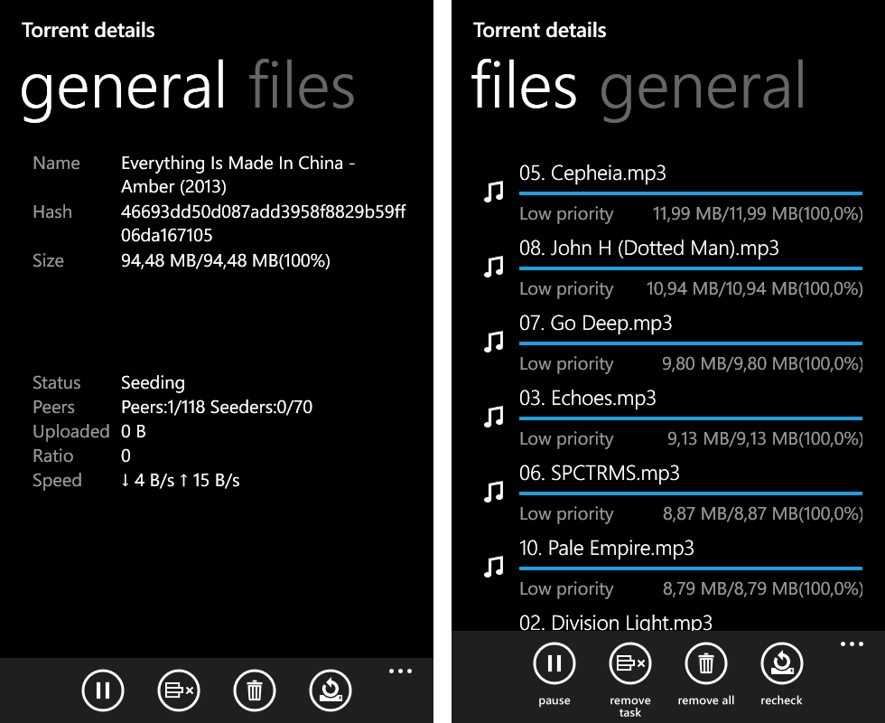The width and height of the screenshot is (885, 723).
Task: Switch to the dimmed 'general' pivot tab
Action: (702, 87)
